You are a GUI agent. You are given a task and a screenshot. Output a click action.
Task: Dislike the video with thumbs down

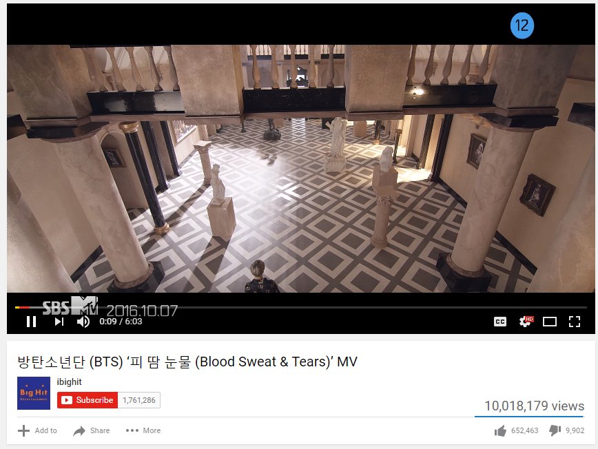tap(567, 430)
